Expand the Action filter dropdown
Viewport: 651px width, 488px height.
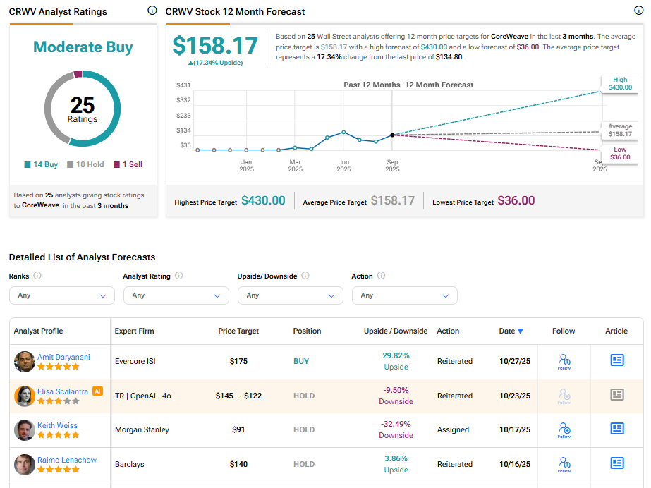(x=405, y=295)
